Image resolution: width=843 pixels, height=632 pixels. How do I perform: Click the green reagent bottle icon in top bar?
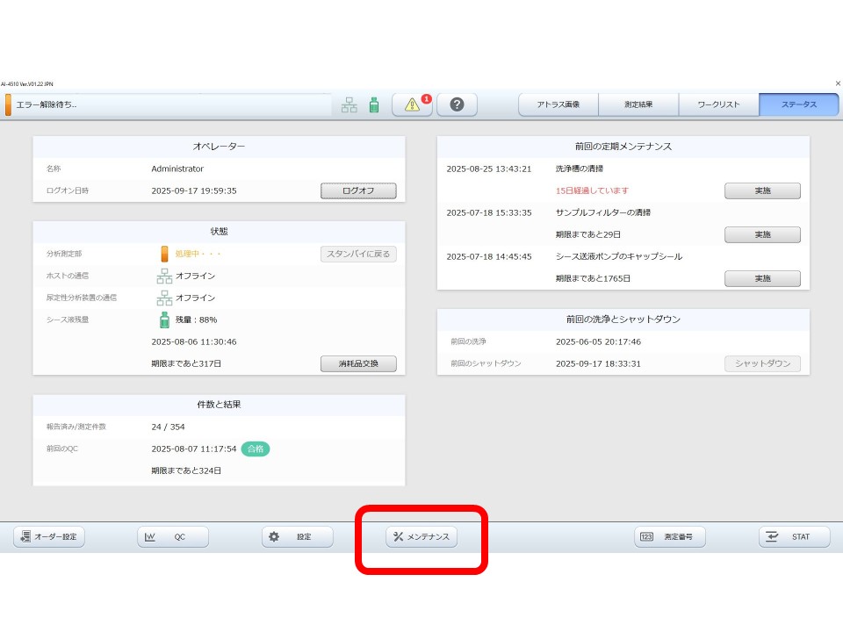373,104
